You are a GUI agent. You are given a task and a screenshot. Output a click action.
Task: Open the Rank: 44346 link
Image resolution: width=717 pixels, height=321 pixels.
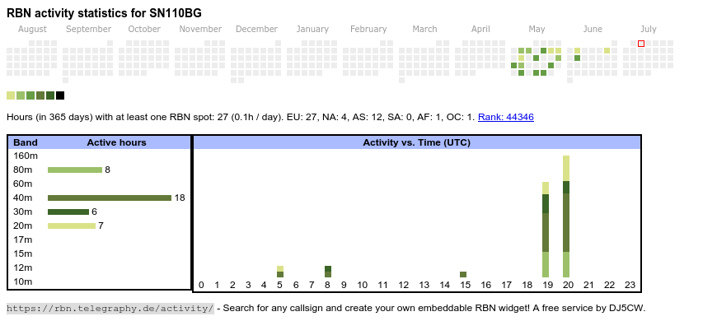coord(506,117)
